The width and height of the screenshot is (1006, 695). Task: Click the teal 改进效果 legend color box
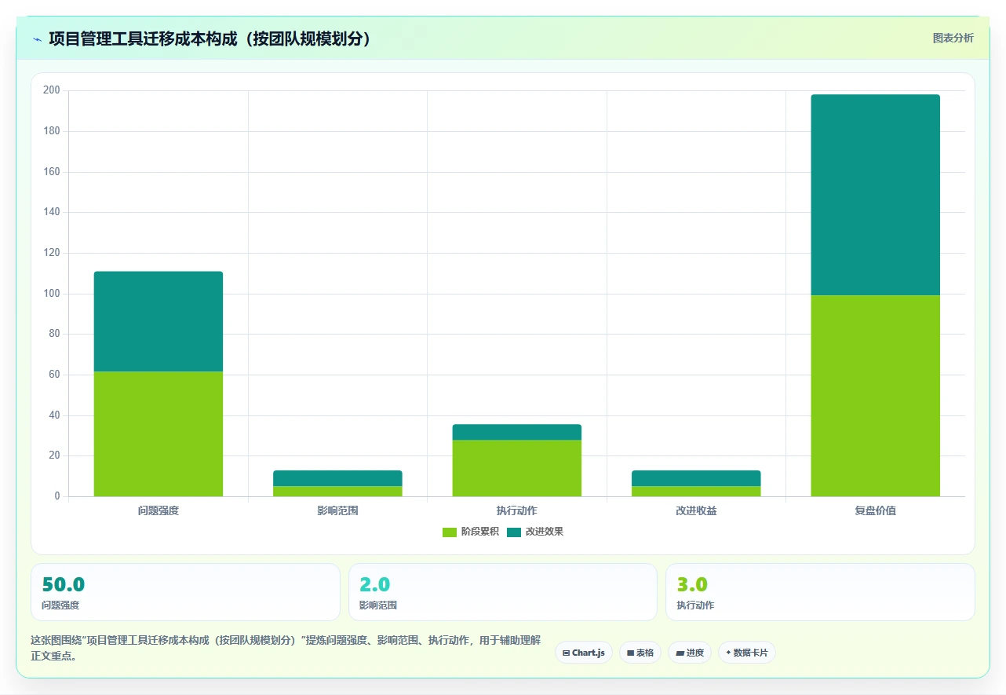[514, 532]
